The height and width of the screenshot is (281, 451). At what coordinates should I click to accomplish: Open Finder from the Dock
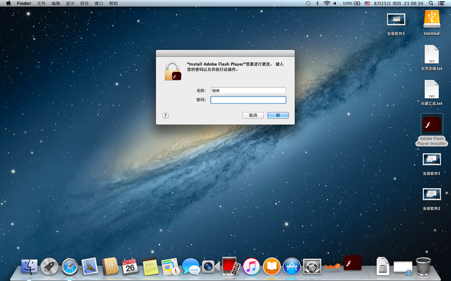coord(29,266)
